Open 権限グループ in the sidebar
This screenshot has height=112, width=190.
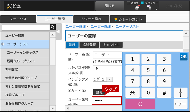click(x=25, y=95)
